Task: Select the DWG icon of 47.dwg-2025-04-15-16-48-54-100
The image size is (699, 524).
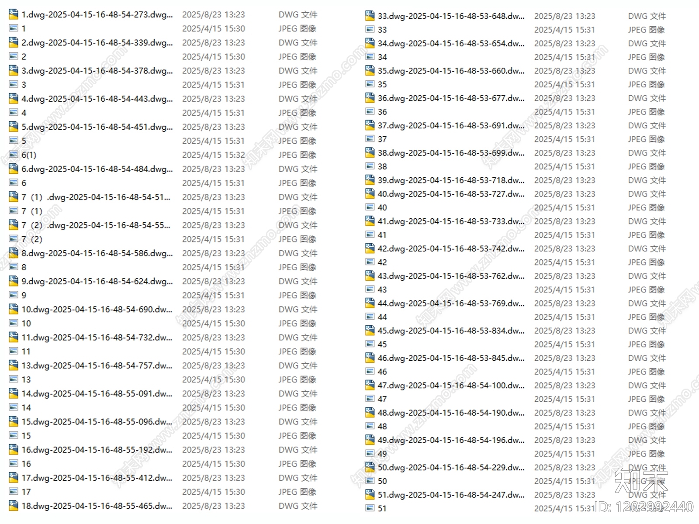Action: tap(370, 385)
